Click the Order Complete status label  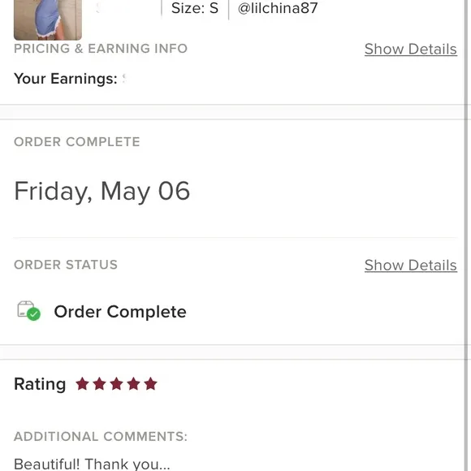pos(120,312)
